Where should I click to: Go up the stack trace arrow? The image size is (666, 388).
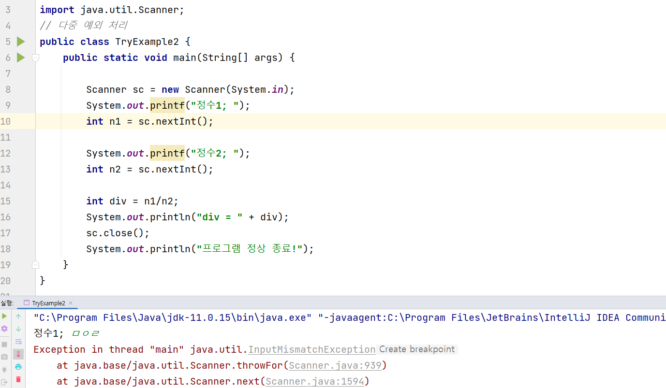(x=18, y=316)
